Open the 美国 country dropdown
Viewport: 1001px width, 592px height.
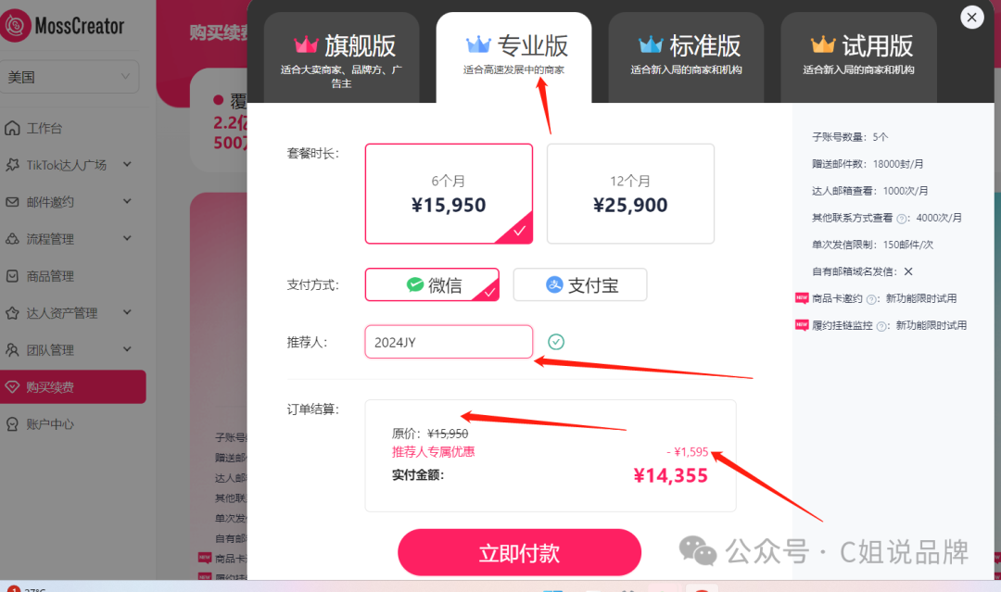(69, 77)
